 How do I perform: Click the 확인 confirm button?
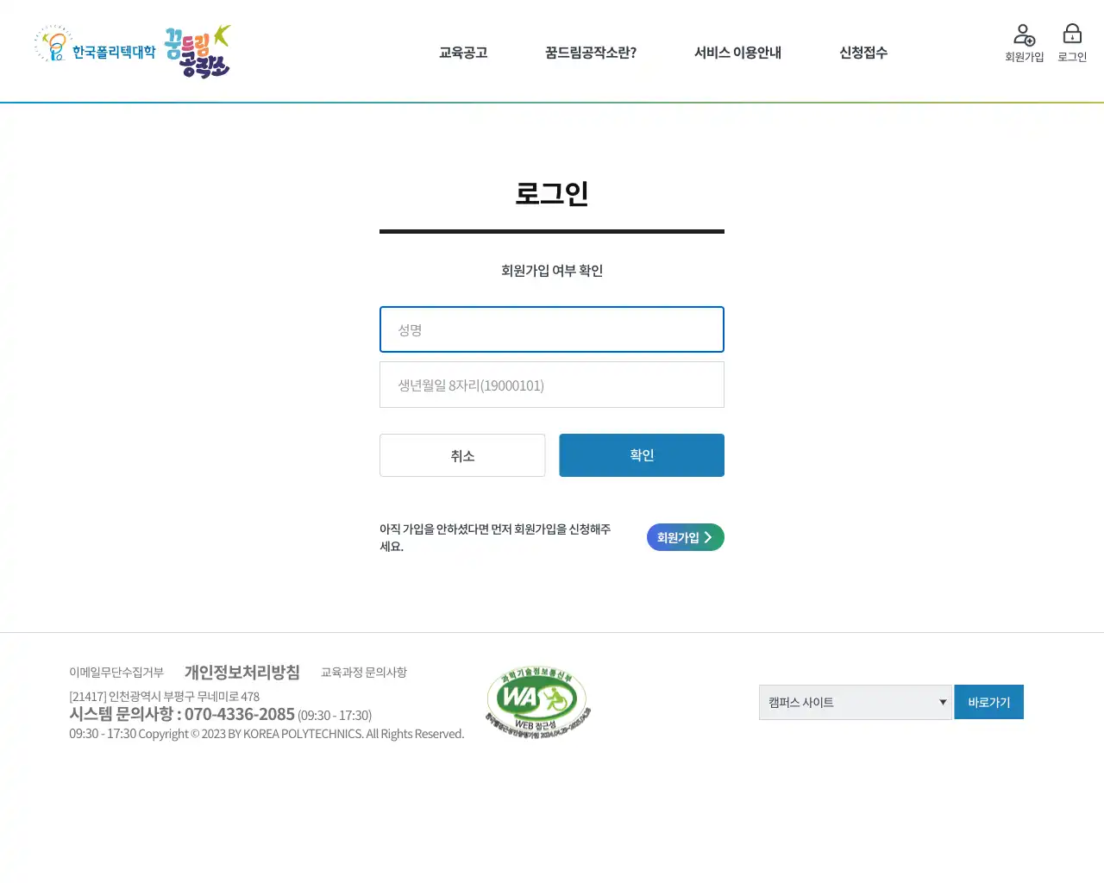point(642,455)
